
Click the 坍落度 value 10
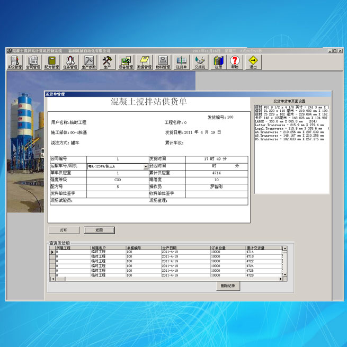point(217,180)
